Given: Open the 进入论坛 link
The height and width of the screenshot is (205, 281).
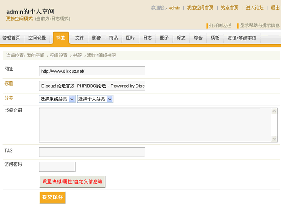Looking at the screenshot, I should (255, 8).
